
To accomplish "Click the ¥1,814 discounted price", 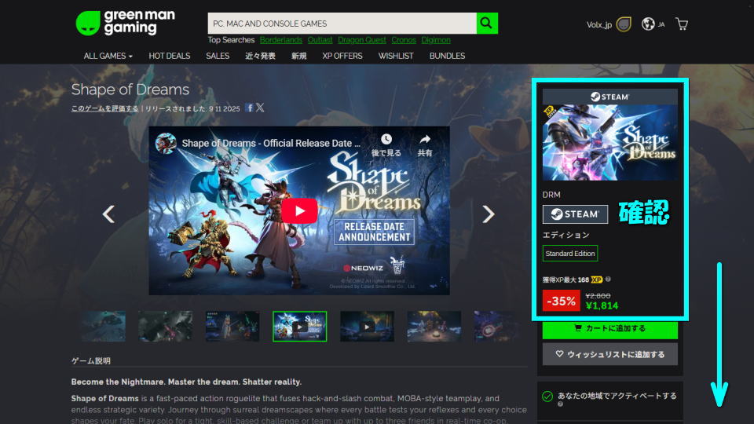I will pos(602,305).
